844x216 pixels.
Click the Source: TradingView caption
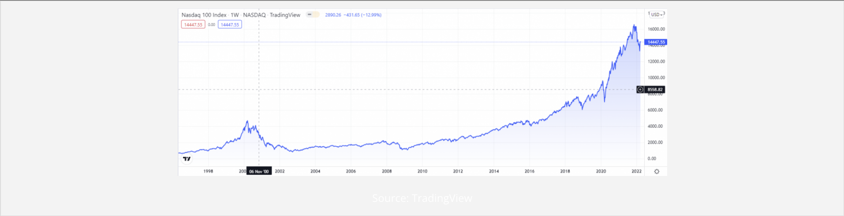tap(422, 198)
